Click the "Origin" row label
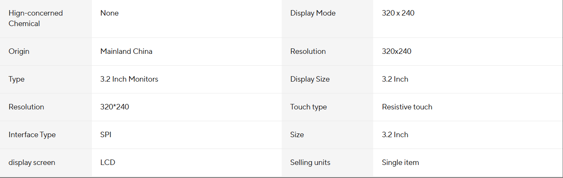563x178 pixels. click(x=19, y=51)
